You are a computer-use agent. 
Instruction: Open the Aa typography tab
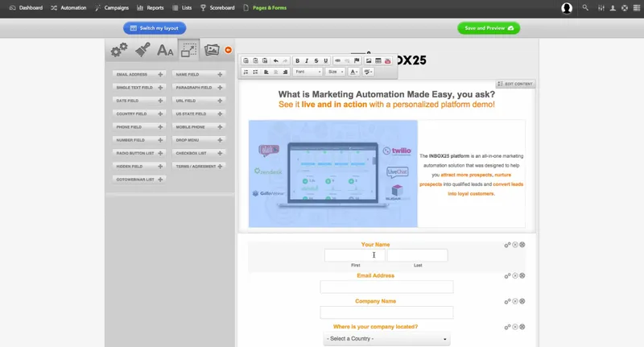[x=165, y=51]
